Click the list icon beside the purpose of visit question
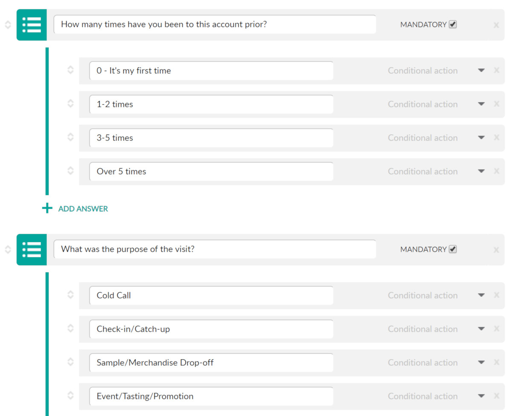Image resolution: width=512 pixels, height=416 pixels. pos(32,250)
